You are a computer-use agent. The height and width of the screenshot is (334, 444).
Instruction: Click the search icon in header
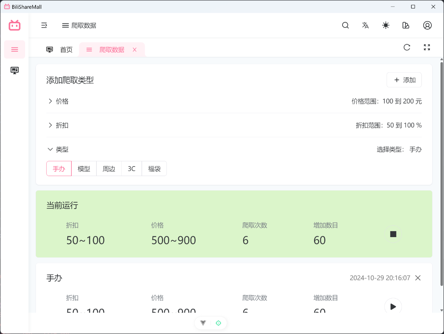coord(345,26)
